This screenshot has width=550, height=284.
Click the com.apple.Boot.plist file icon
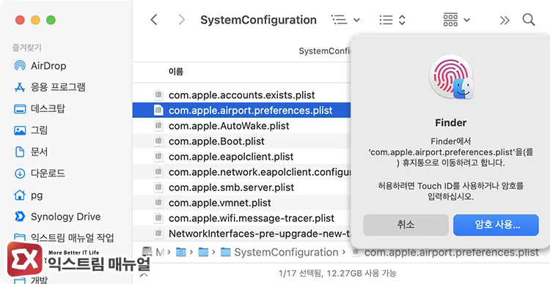[x=158, y=141]
